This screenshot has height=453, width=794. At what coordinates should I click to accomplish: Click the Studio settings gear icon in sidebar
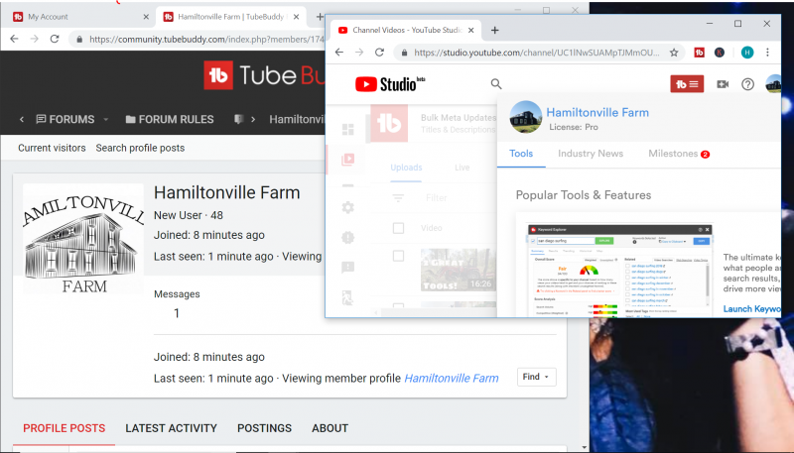[x=348, y=207]
